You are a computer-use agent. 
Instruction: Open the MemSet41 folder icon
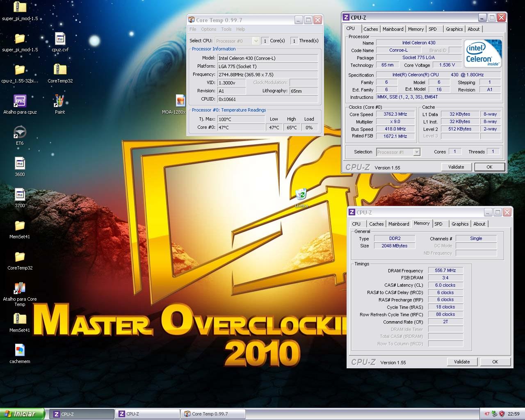[20, 226]
